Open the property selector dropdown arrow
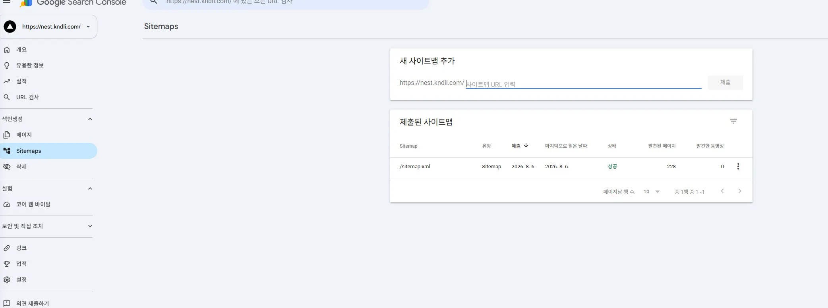 [88, 27]
